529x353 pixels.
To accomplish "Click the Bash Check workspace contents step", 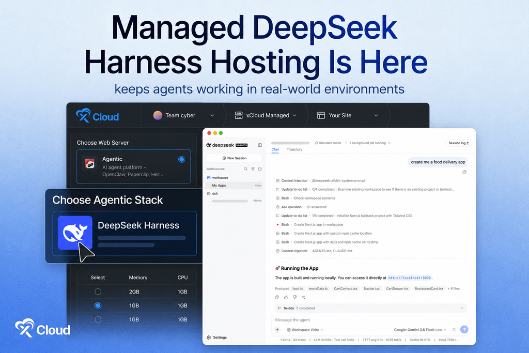I will pos(305,198).
